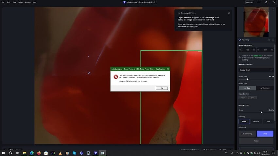The image size is (278, 156).
Task: Choose Max padding option
Action: tap(268, 121)
